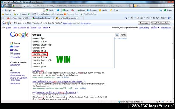The height and width of the screenshot is (109, 175).
Task: Click the Add to Favorites Bar star icon
Action: pos(15,14)
